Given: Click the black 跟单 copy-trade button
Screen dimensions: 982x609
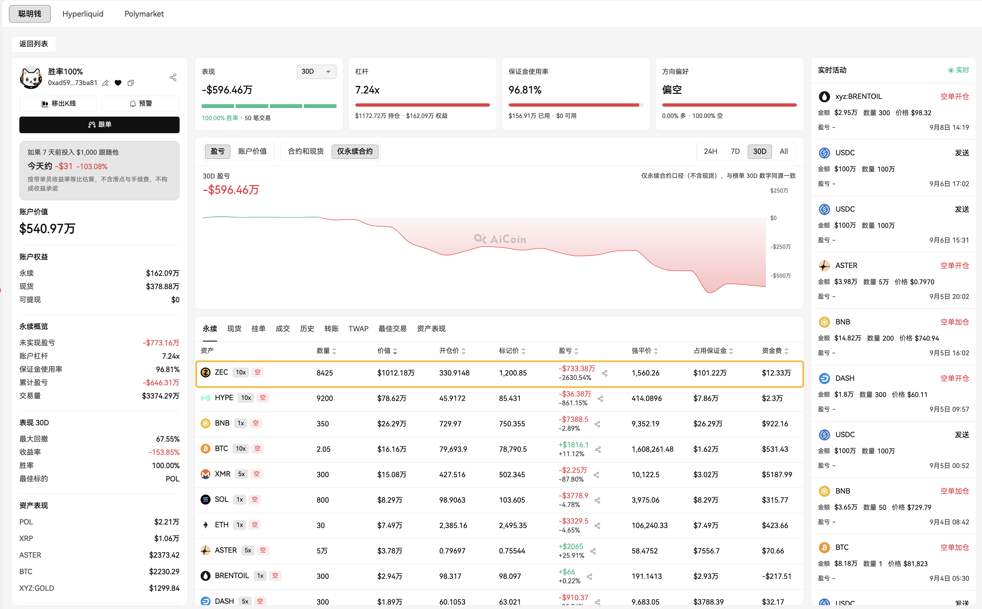Looking at the screenshot, I should pos(99,125).
